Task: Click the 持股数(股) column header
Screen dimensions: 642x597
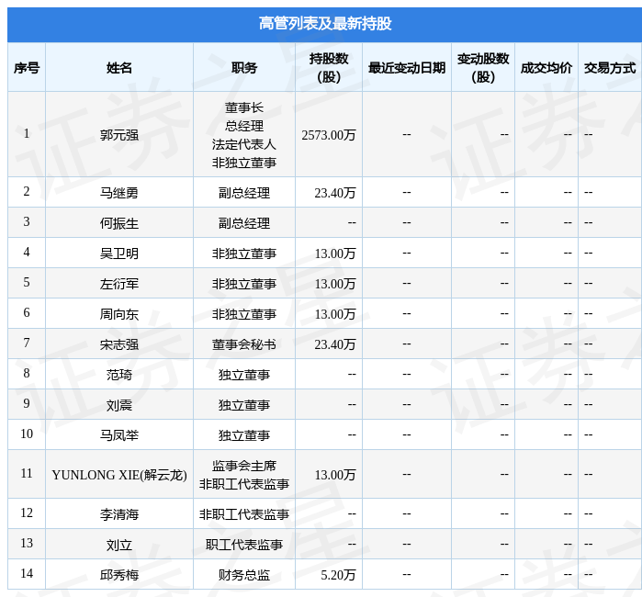Action: 329,68
